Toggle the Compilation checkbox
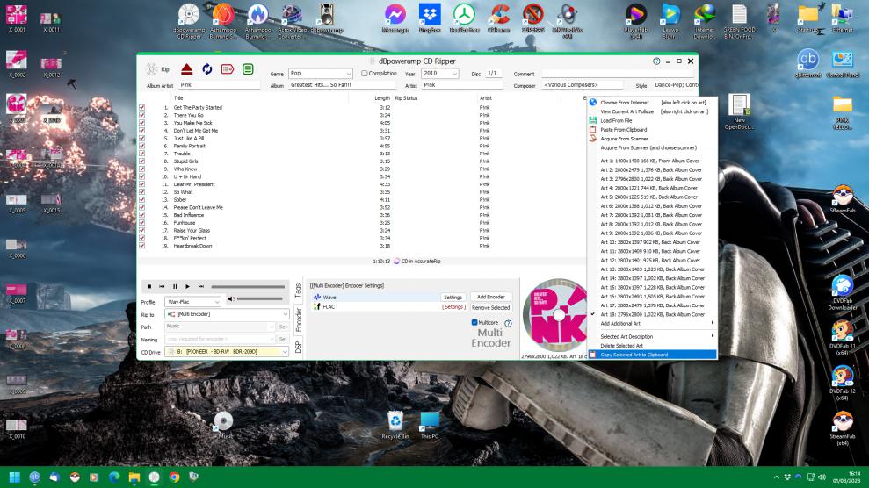 coord(365,73)
